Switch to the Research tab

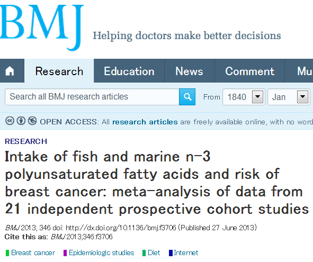pyautogui.click(x=59, y=71)
